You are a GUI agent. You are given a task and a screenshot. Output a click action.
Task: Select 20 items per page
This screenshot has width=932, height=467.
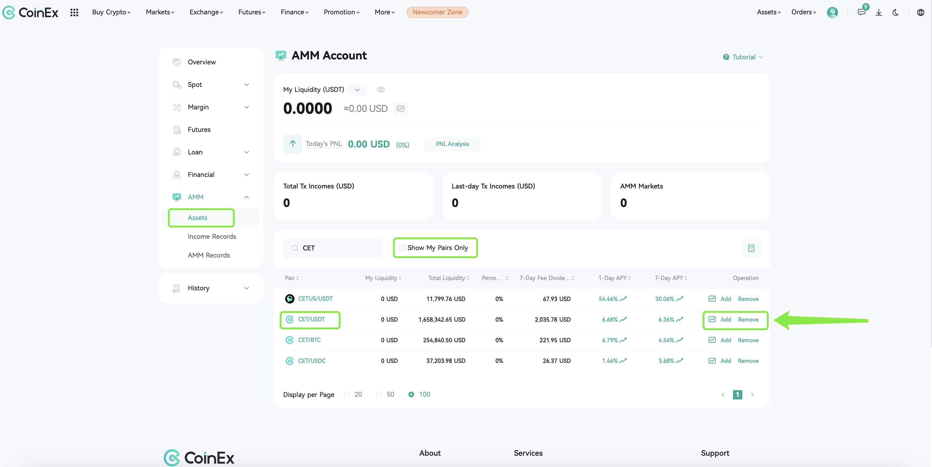[347, 394]
